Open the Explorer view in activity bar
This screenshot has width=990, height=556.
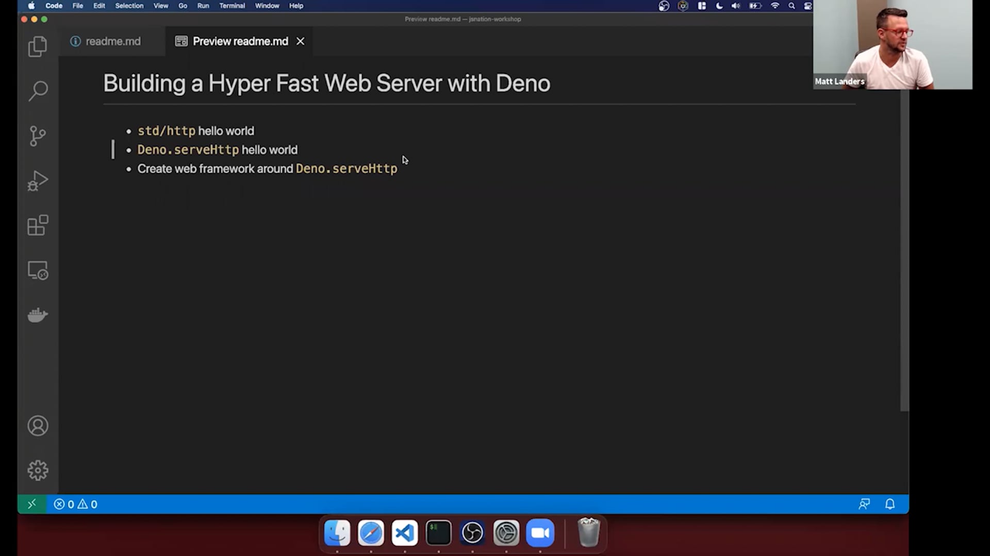(38, 46)
